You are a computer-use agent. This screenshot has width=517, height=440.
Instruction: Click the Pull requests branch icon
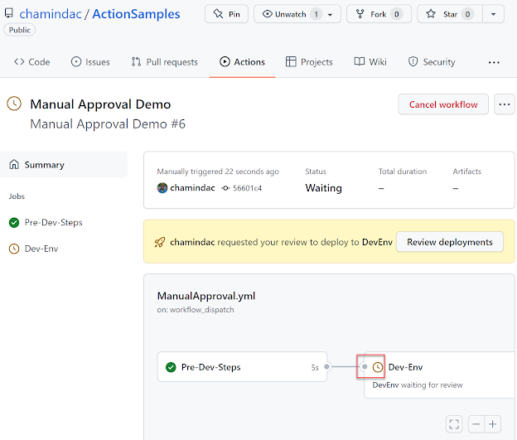(136, 61)
